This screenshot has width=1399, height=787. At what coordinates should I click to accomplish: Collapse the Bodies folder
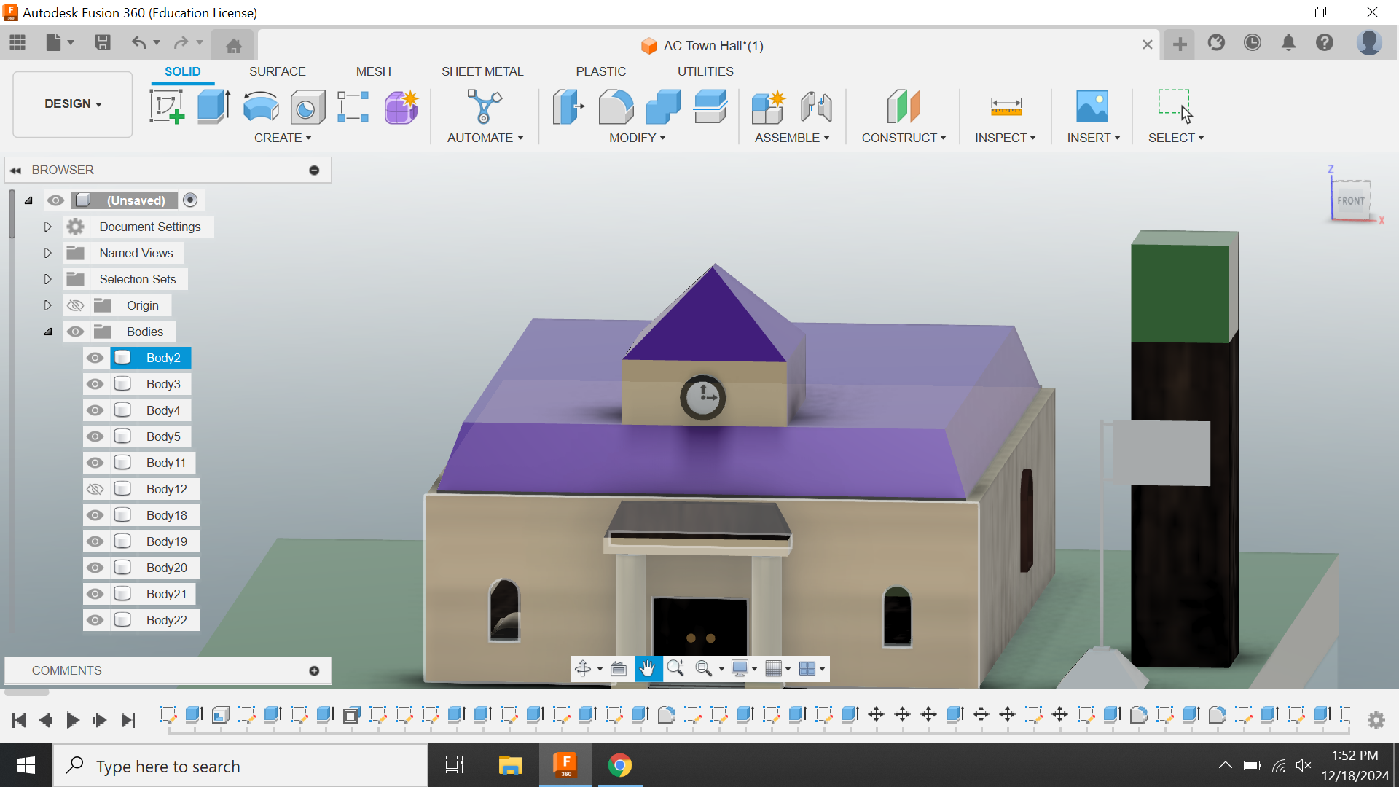[x=48, y=332]
